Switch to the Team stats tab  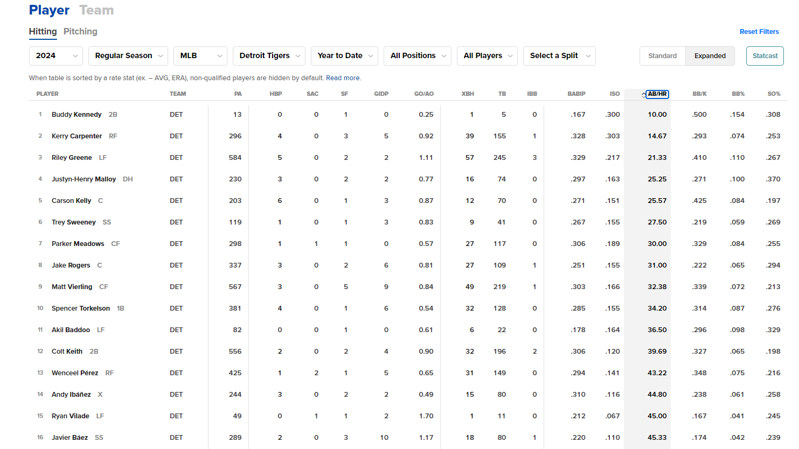click(x=96, y=10)
